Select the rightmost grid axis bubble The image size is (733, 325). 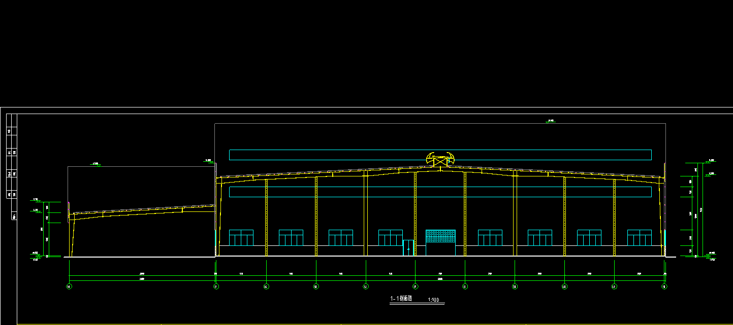click(x=664, y=286)
